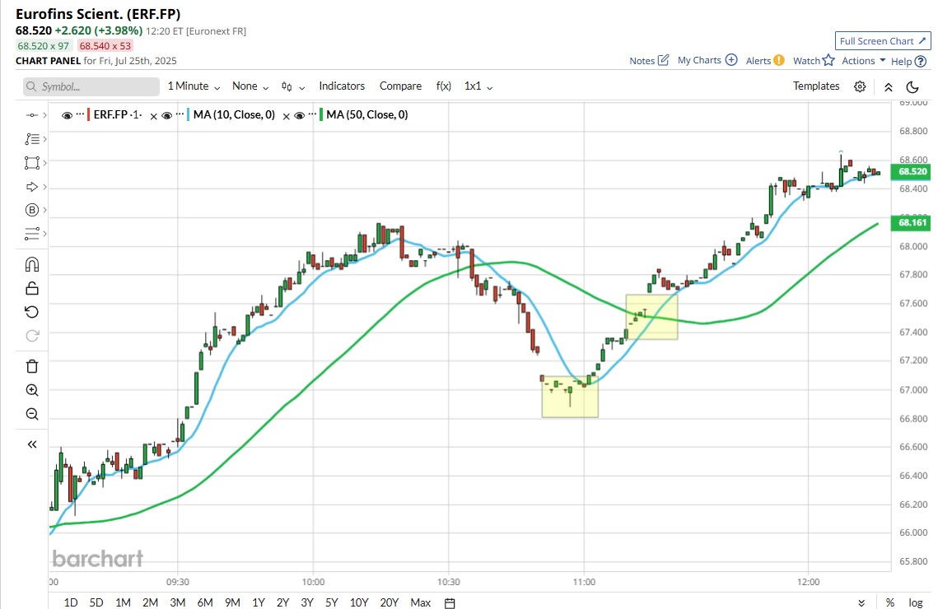Open Help question mark icon
The height and width of the screenshot is (609, 938).
click(x=921, y=61)
